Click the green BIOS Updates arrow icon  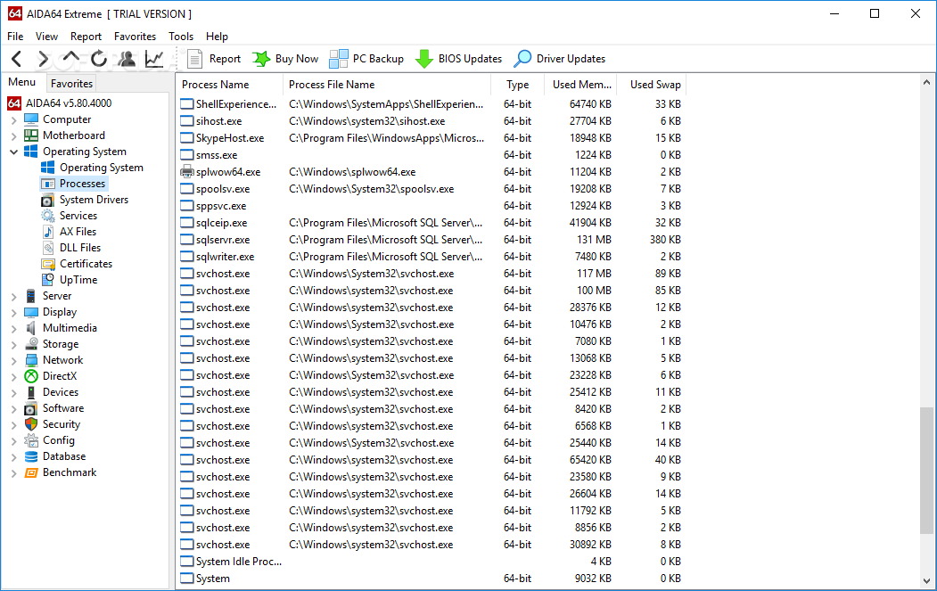[423, 59]
